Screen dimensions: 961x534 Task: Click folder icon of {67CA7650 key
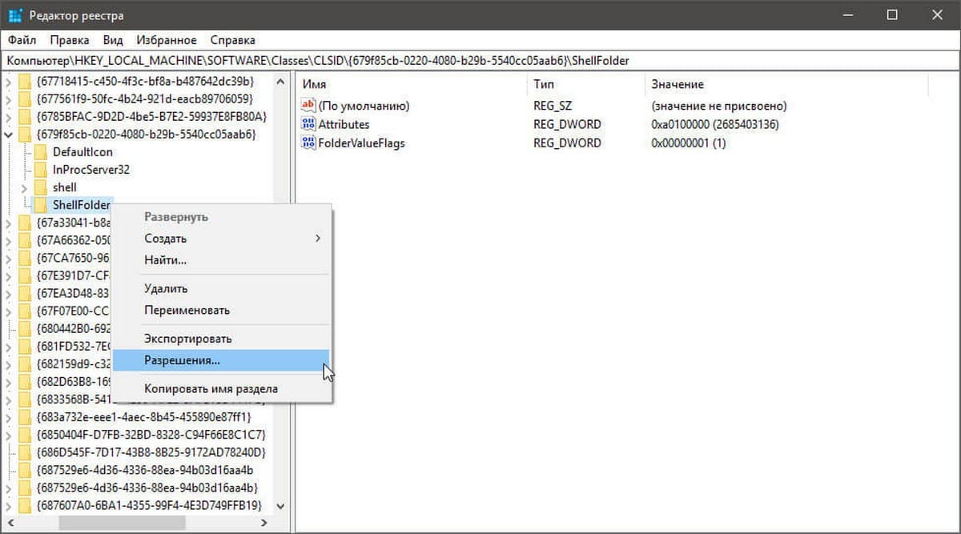click(x=25, y=258)
